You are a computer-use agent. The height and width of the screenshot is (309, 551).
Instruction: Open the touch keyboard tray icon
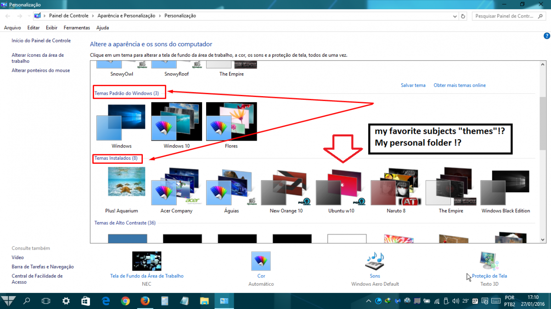coord(495,301)
